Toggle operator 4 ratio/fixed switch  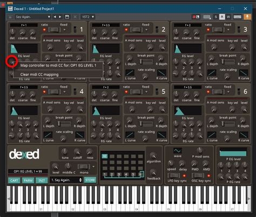coord(55,92)
